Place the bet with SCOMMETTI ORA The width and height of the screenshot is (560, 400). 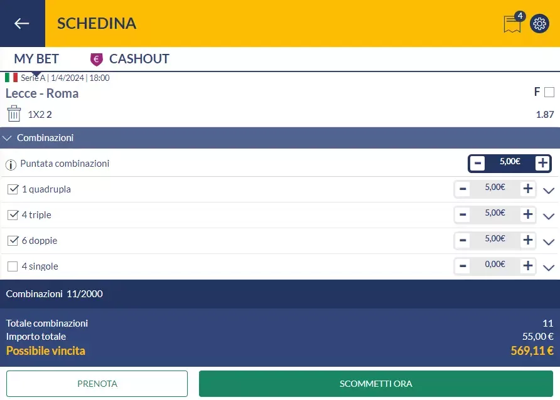click(375, 383)
